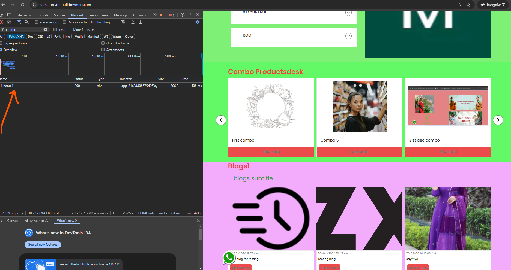This screenshot has height=270, width=511.
Task: Select the Doc resource filter
Action: [x=31, y=37]
